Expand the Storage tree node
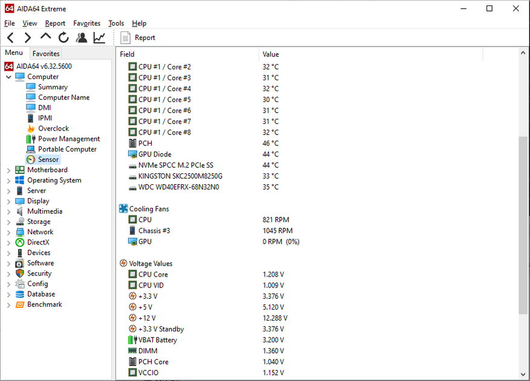Image resolution: width=530 pixels, height=381 pixels. (8, 222)
